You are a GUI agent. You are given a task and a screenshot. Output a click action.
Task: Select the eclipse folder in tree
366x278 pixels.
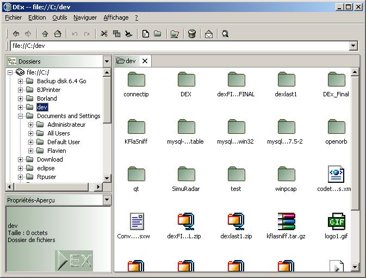point(46,168)
